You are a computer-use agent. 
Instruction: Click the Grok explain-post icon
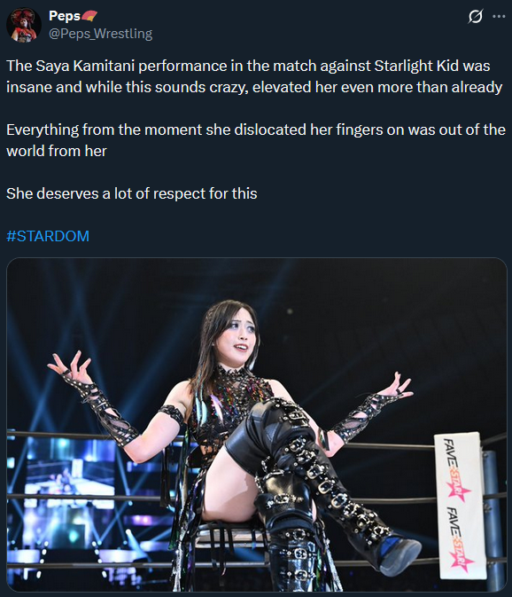point(476,16)
